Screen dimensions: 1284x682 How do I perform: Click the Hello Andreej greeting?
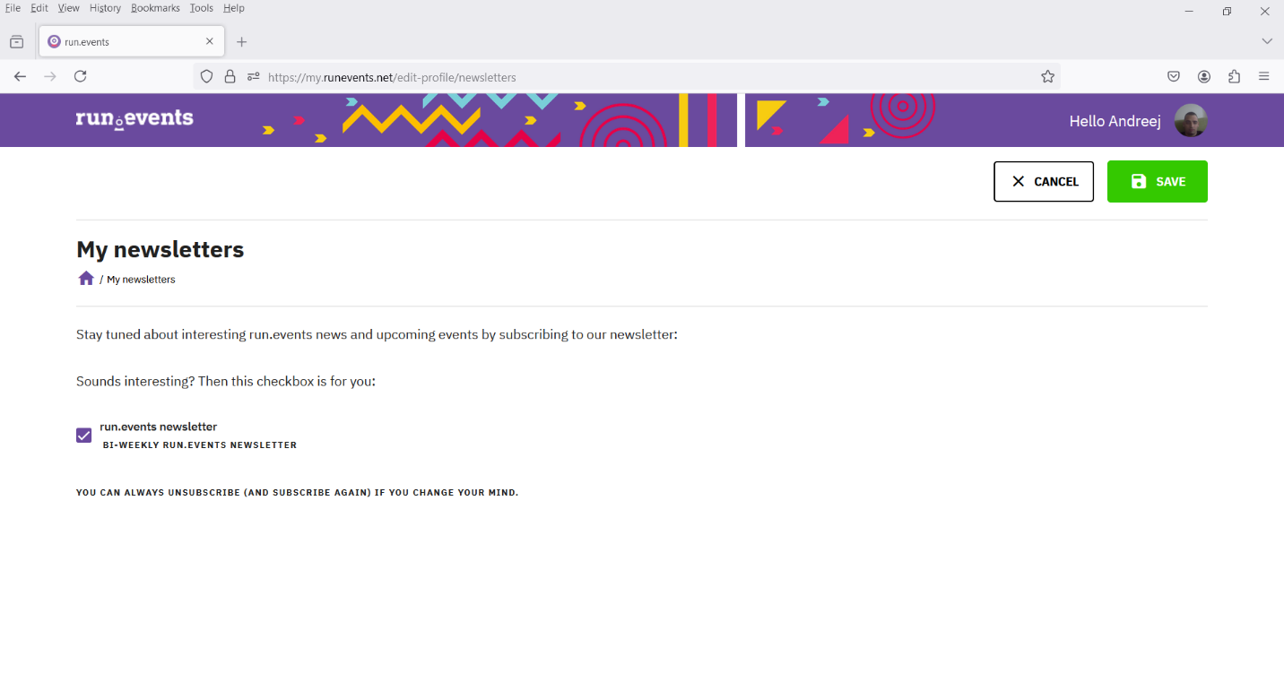(x=1115, y=121)
